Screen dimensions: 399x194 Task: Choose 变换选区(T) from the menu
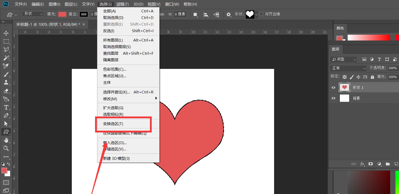click(x=128, y=124)
